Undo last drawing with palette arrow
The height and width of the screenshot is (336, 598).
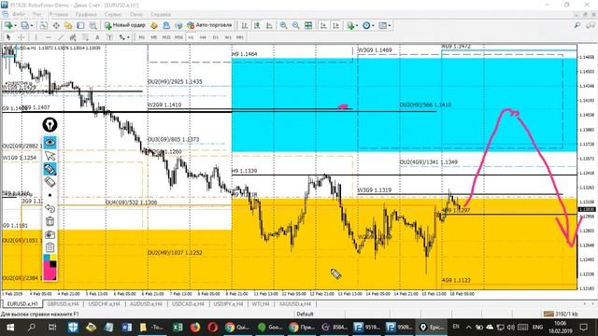click(50, 208)
